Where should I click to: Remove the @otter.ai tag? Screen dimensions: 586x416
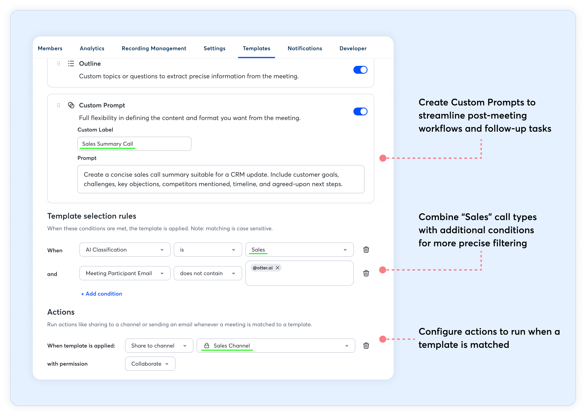click(x=278, y=268)
